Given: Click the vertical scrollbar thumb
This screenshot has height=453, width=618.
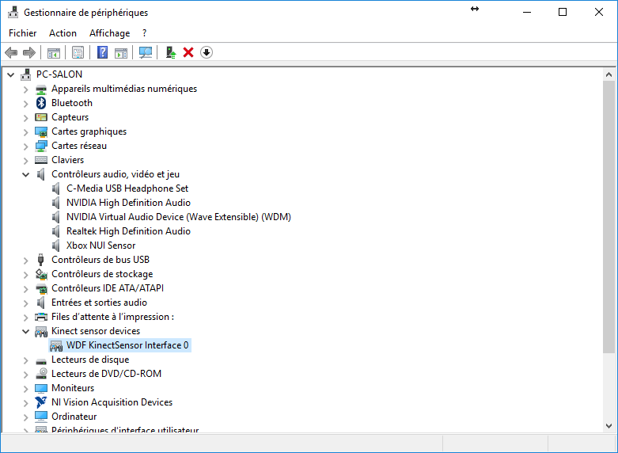Looking at the screenshot, I should point(609,217).
